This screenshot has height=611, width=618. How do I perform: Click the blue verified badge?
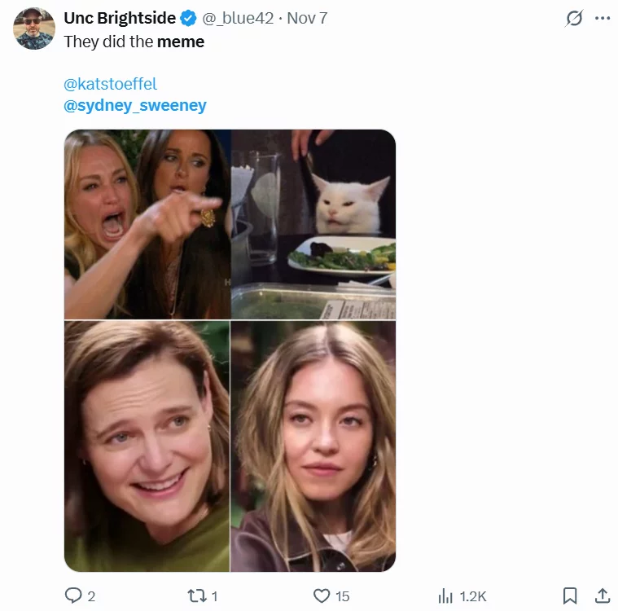(x=188, y=18)
